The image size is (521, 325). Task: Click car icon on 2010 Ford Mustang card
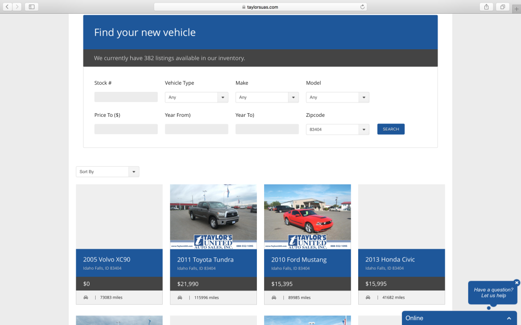click(x=274, y=298)
